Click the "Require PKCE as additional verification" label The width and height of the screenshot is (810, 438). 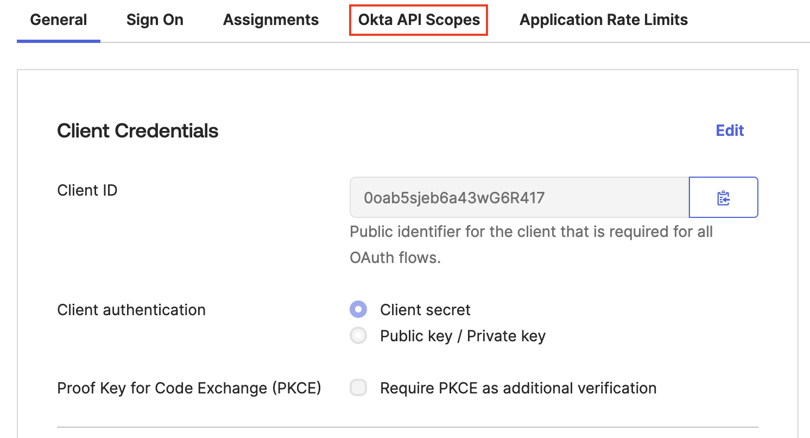tap(518, 388)
